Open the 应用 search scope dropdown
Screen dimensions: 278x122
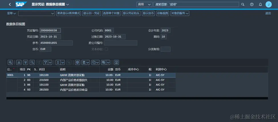tap(144, 5)
